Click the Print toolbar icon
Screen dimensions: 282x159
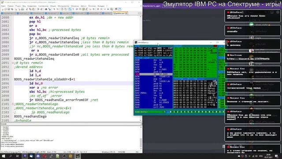pos(22,9)
